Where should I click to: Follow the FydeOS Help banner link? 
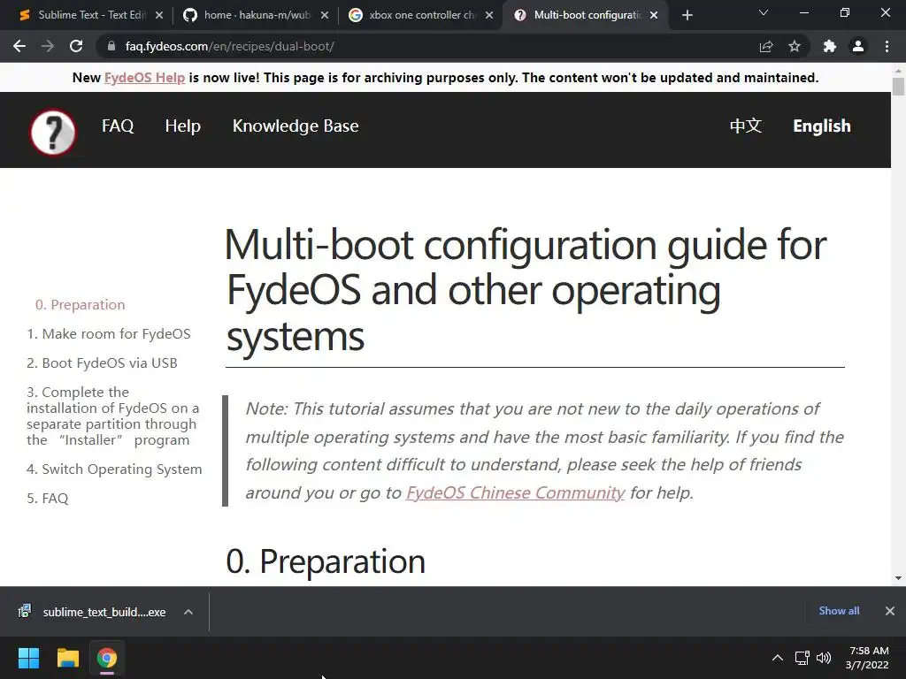(x=144, y=78)
